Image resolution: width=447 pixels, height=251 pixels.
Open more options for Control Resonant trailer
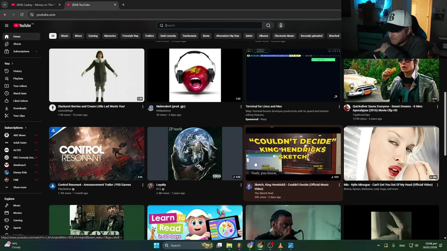click(142, 185)
